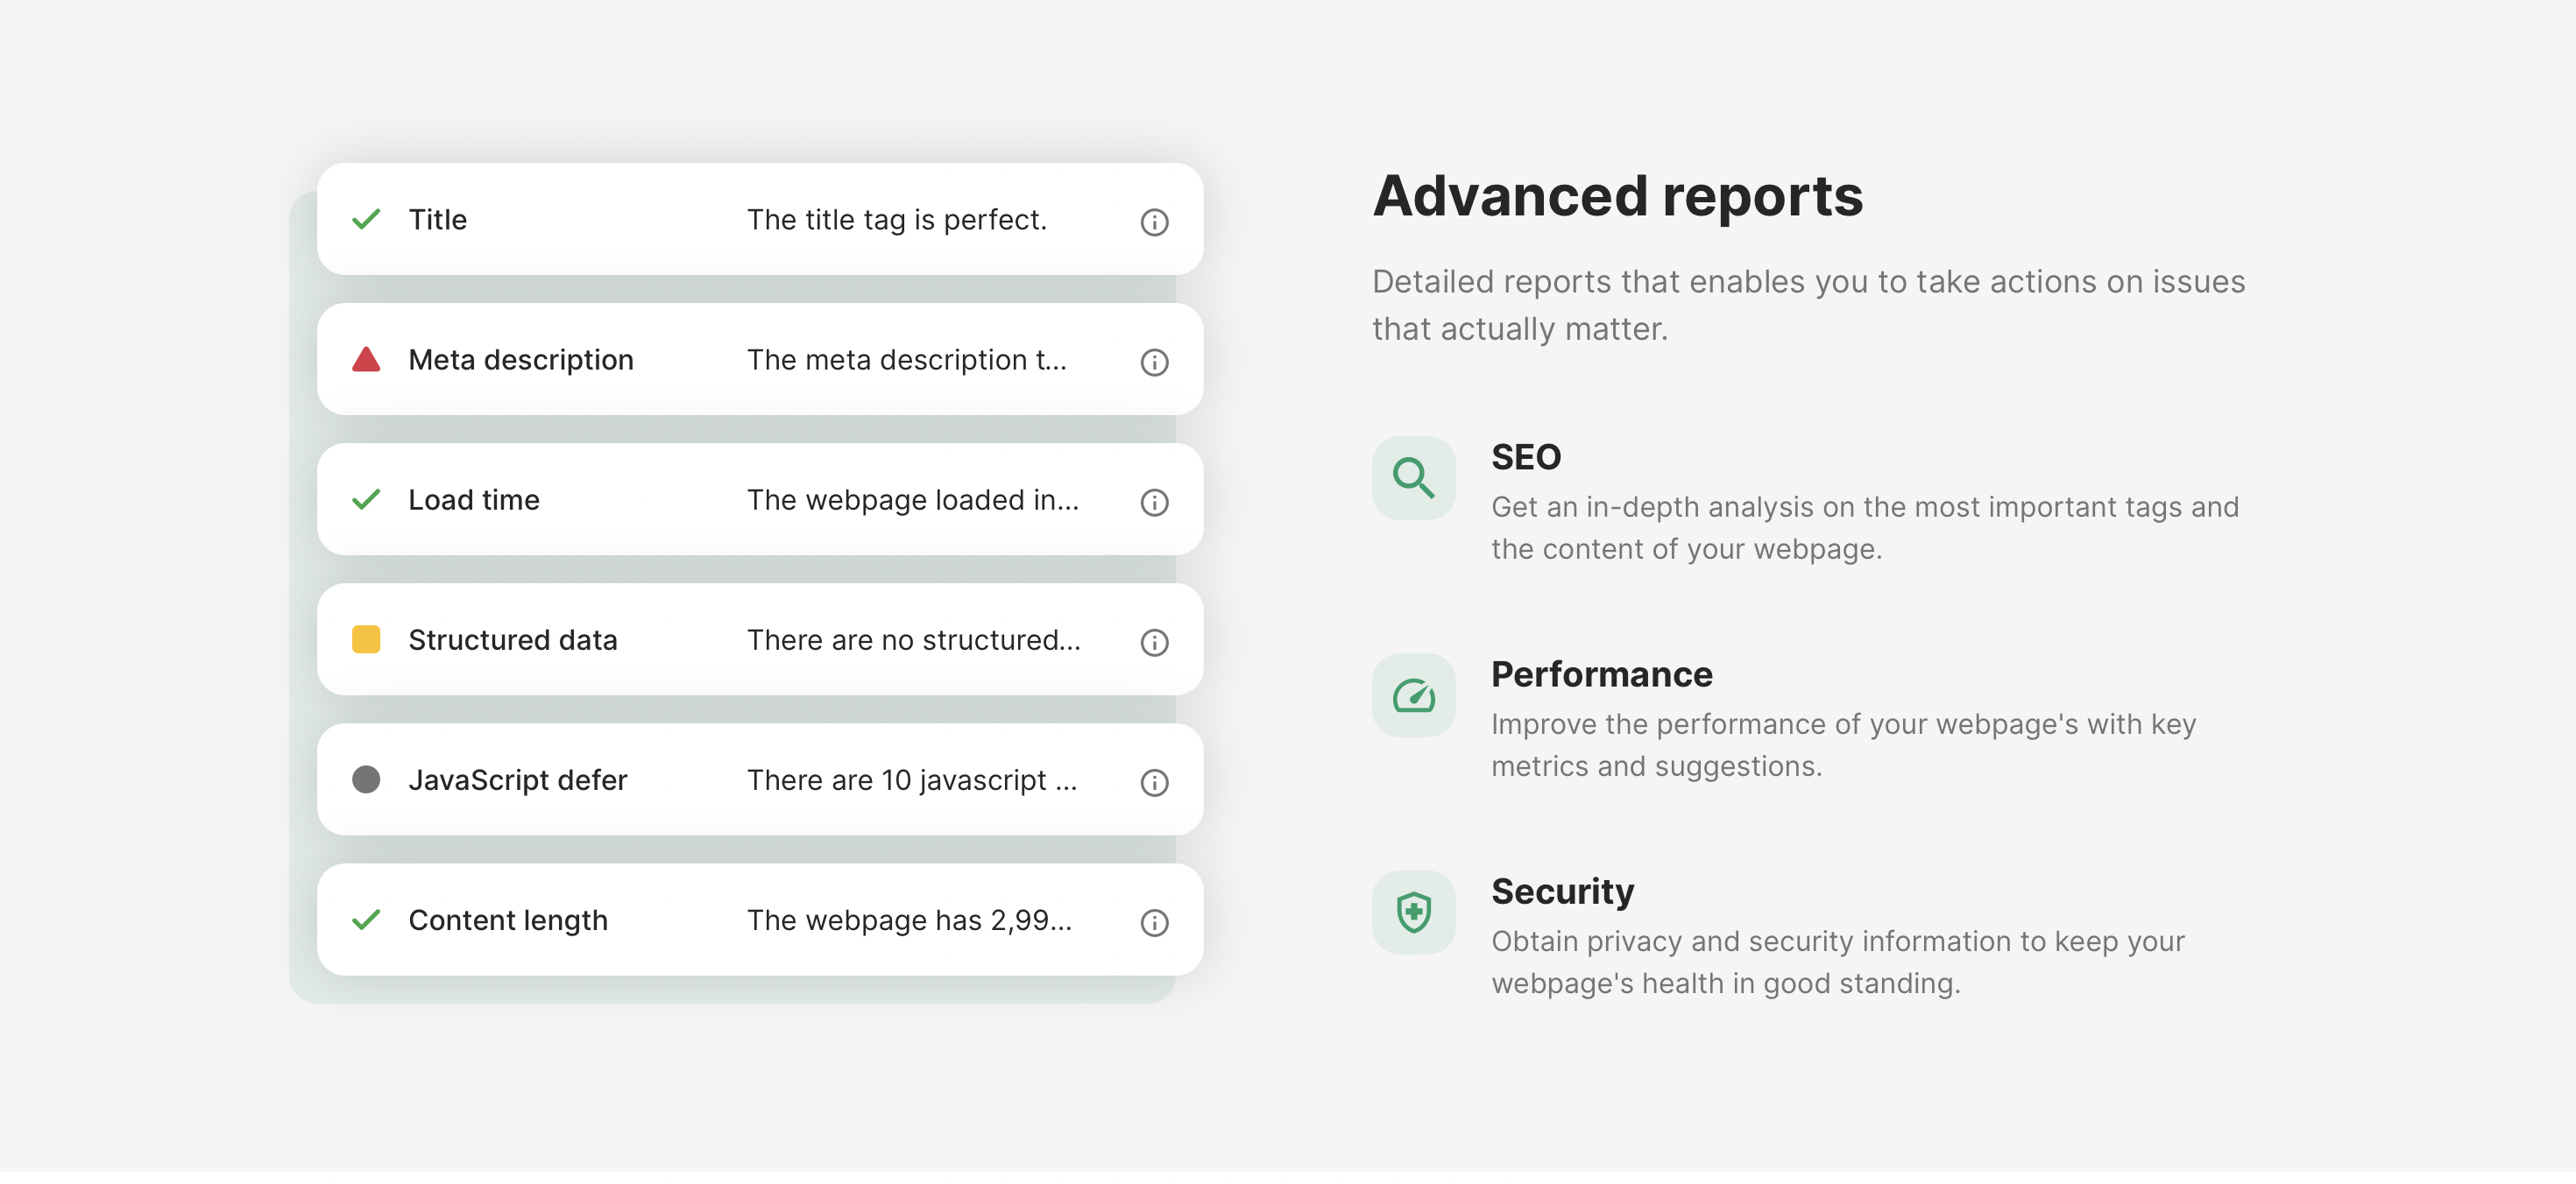Click the Security shield icon
2576x1184 pixels.
(x=1413, y=912)
